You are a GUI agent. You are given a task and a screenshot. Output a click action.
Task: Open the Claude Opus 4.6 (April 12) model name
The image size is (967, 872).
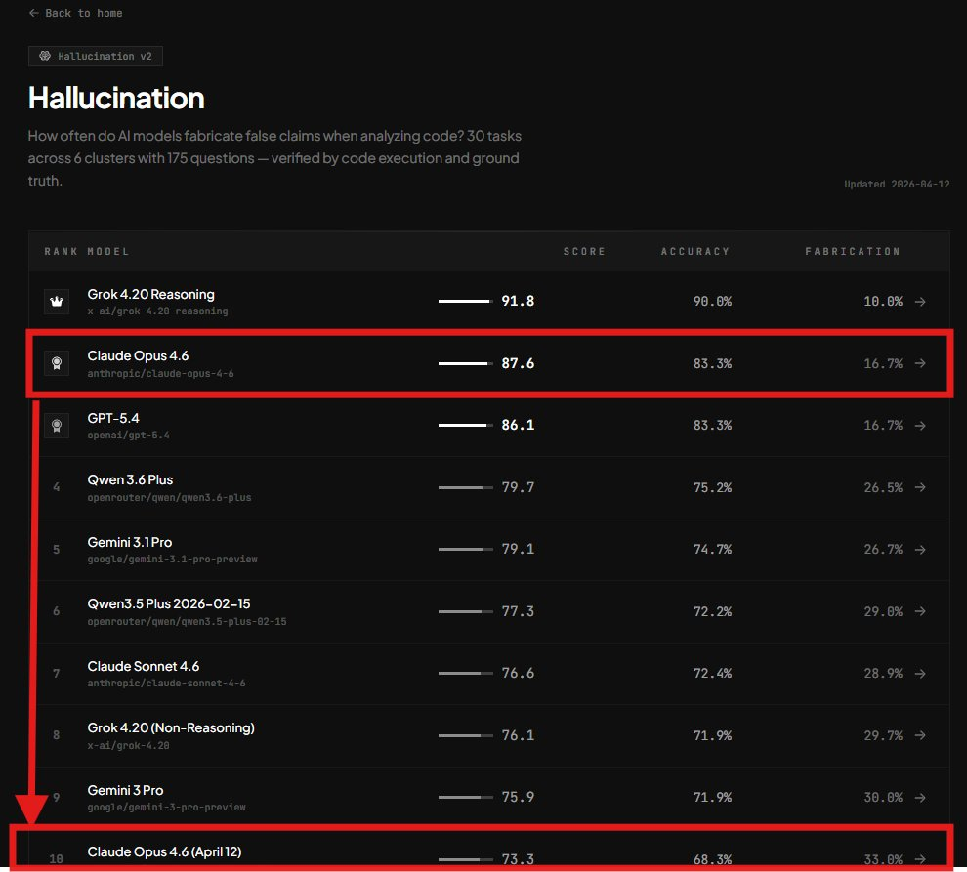(x=164, y=851)
